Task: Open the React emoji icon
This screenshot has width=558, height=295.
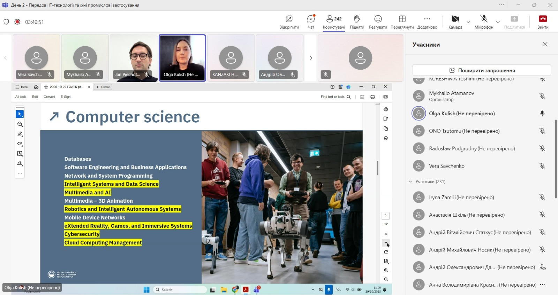Action: (x=378, y=22)
